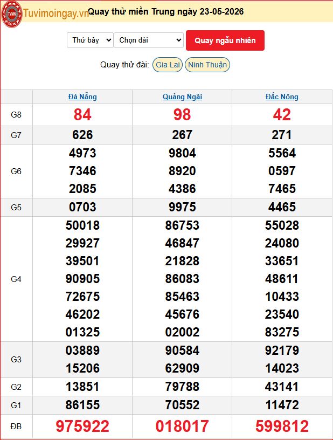Click G2 value 13851
Screen dimensions: 333x440
point(82,387)
